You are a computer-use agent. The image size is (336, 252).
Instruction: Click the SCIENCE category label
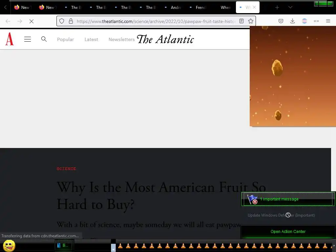click(66, 169)
